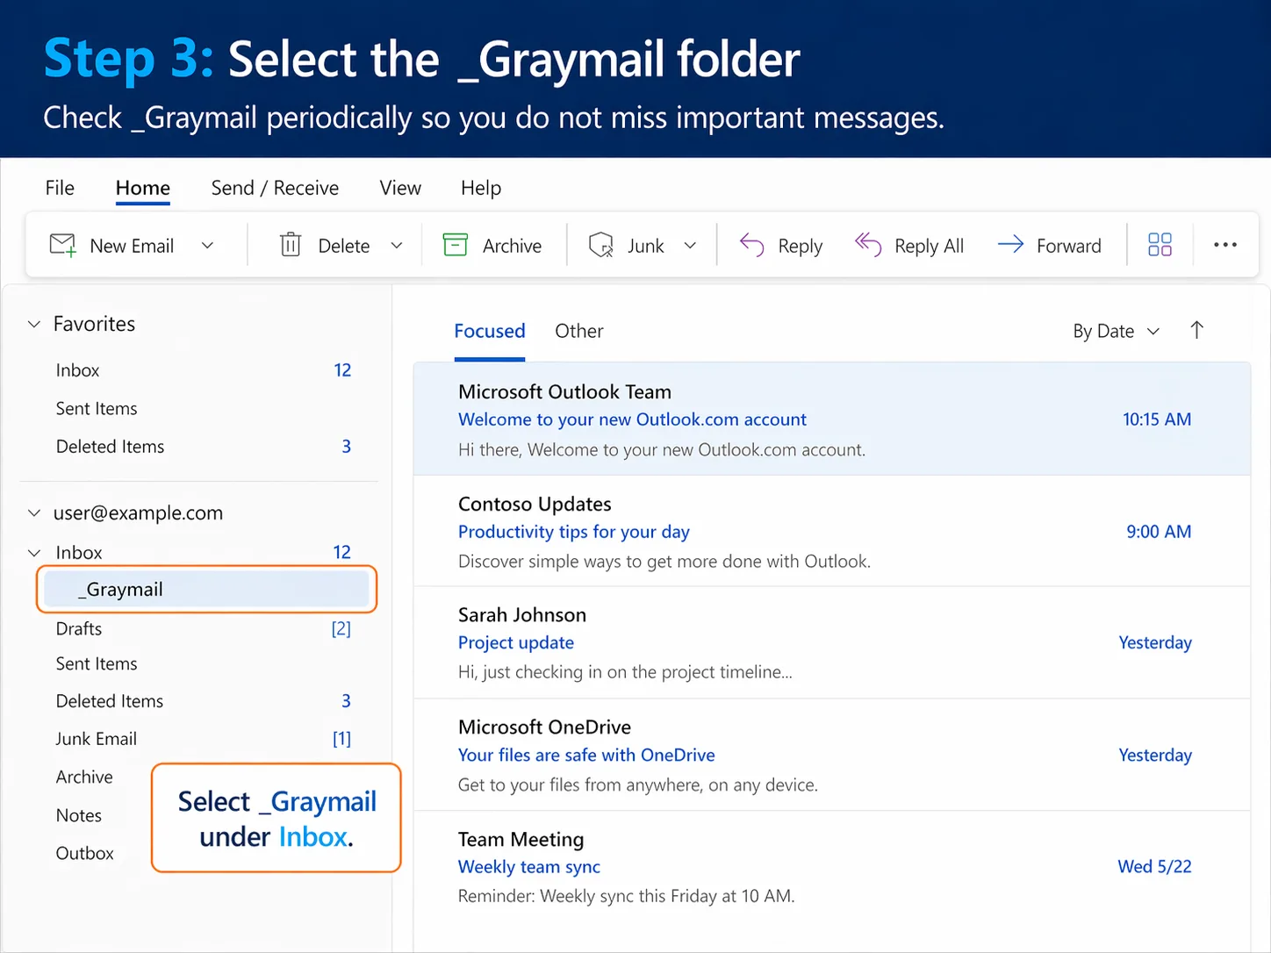Click the Wed 5/22 date

coord(1154,867)
